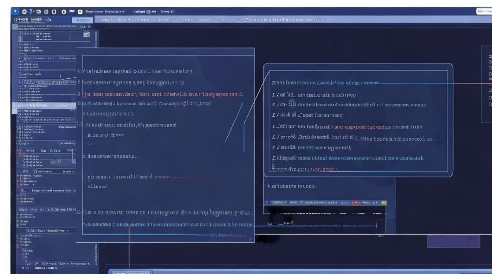
Task: Click the white rounded-square icon beside the app logo
Action: point(25,12)
